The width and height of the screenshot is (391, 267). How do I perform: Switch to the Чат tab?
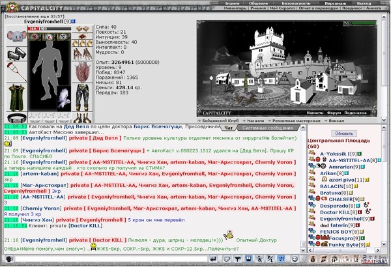[229, 128]
